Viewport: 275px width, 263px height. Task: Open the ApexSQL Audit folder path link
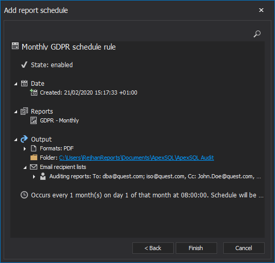pyautogui.click(x=136, y=158)
